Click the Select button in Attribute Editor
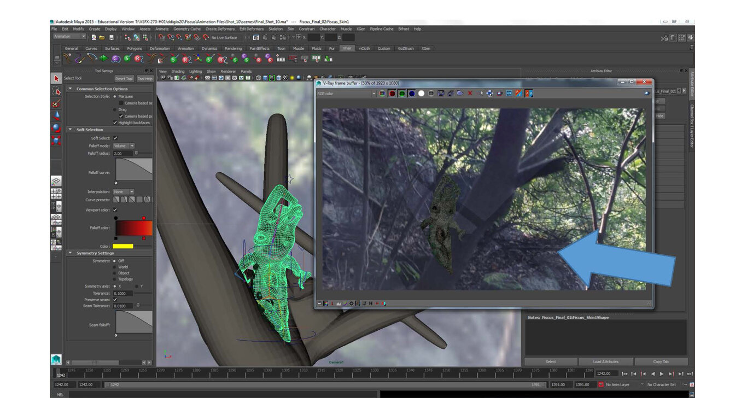Image resolution: width=747 pixels, height=420 pixels. (x=551, y=361)
